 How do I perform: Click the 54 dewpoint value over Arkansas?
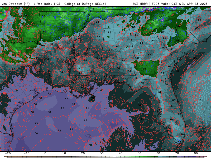pyautogui.click(x=78, y=19)
